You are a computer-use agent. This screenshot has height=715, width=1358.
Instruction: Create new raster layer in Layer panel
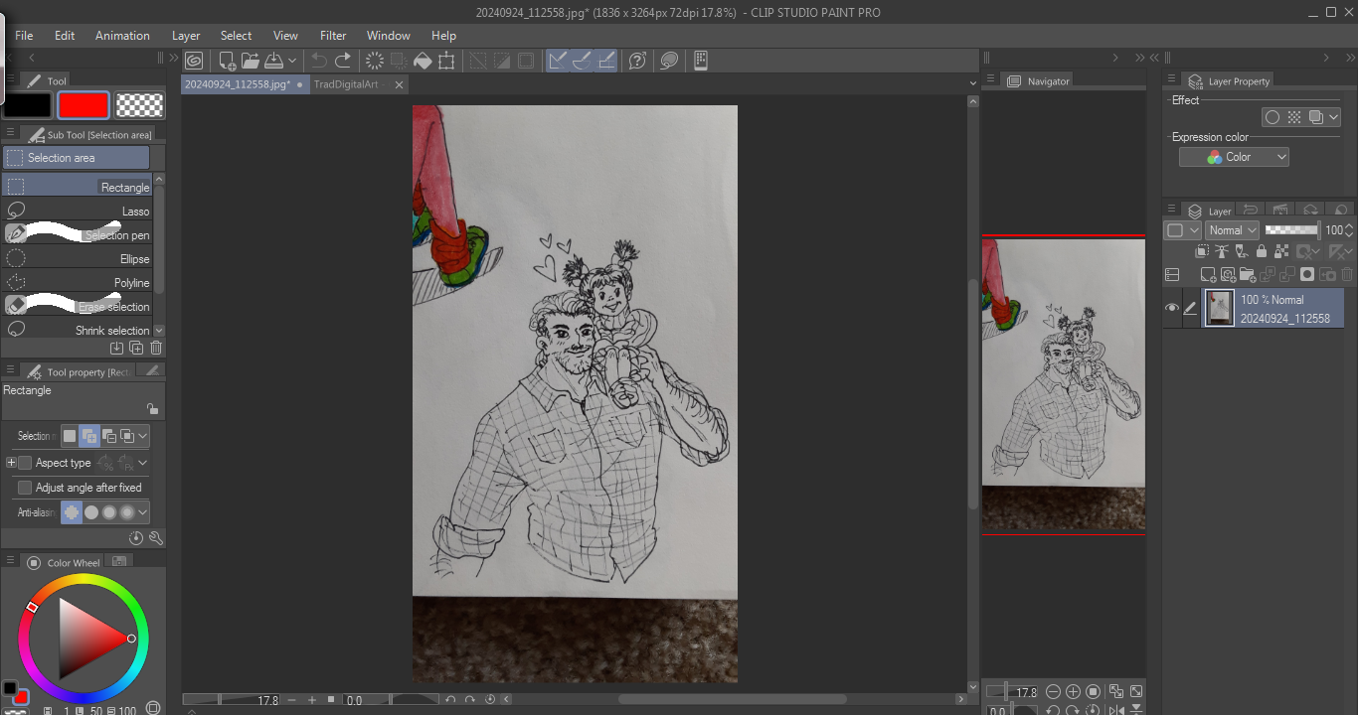click(x=1208, y=274)
